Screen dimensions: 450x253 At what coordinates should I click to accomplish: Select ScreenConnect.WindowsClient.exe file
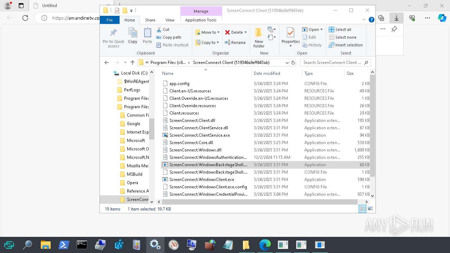[201, 180]
